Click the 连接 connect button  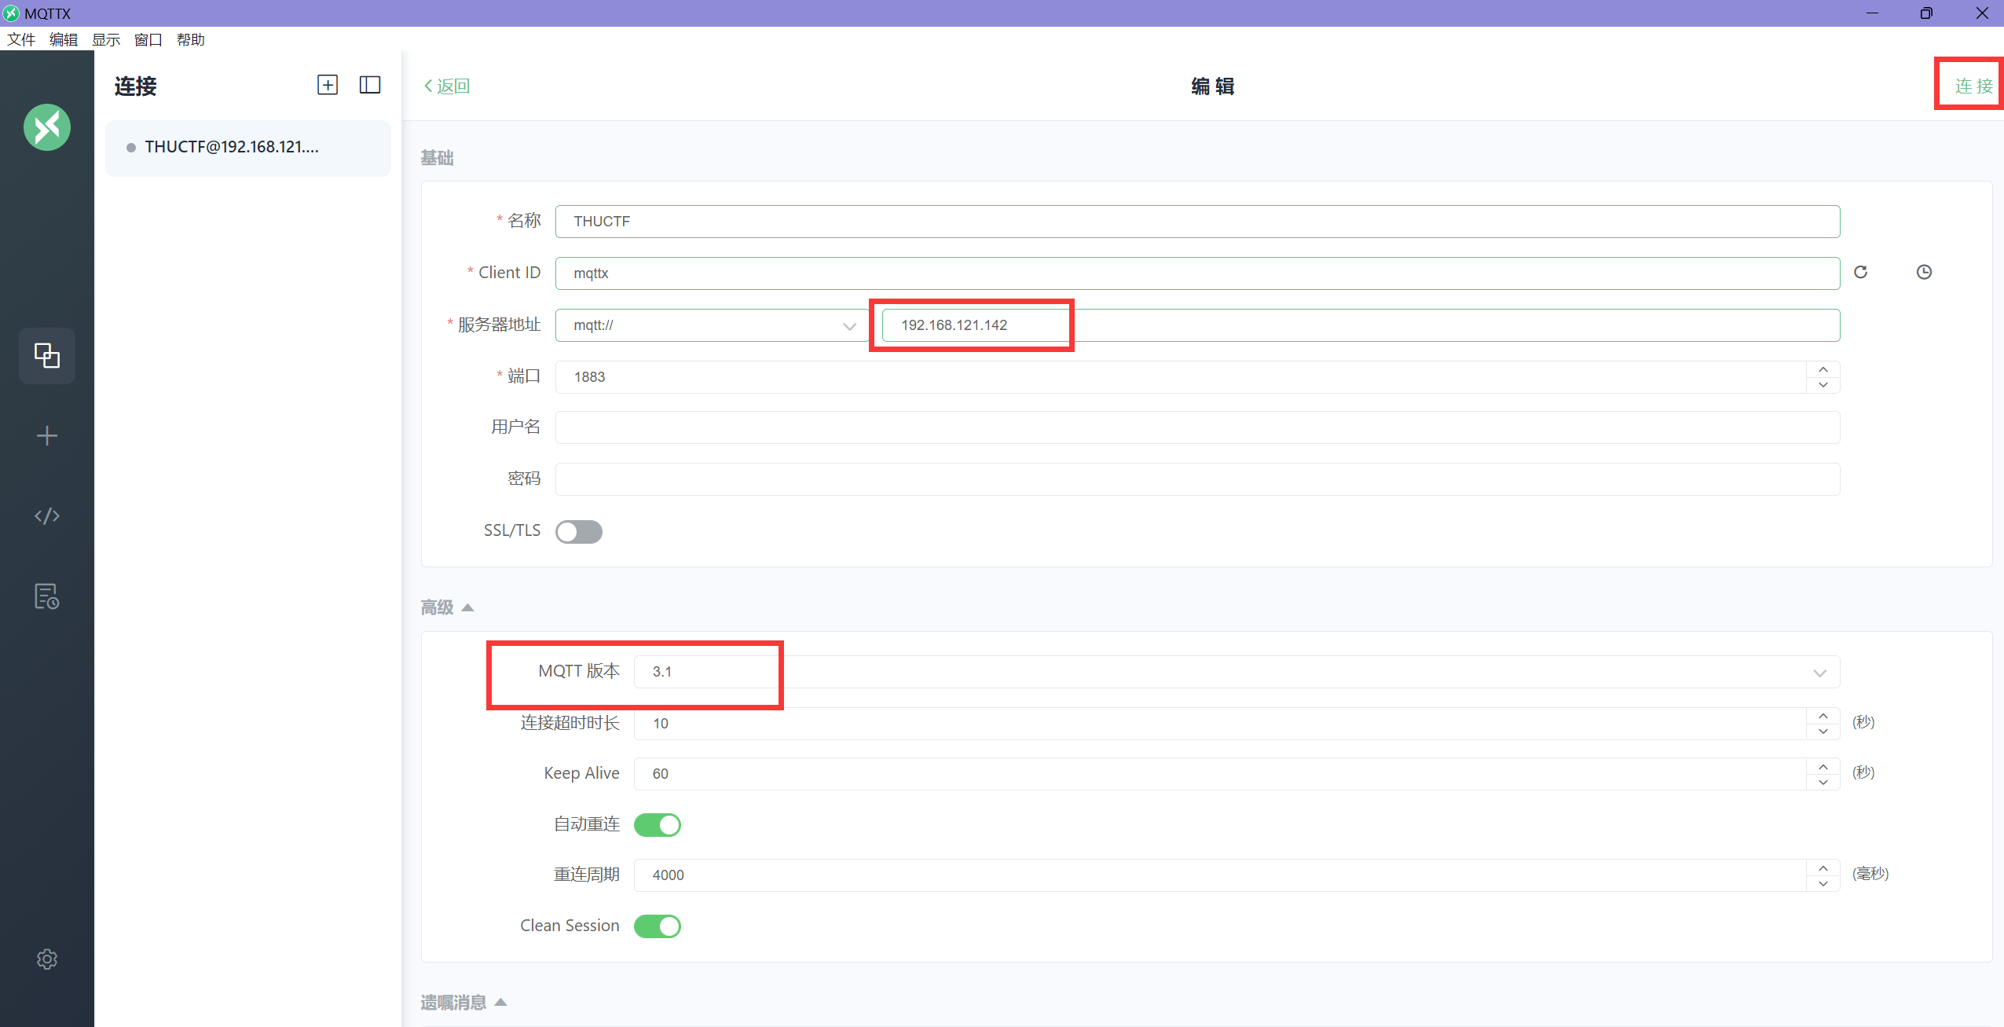[1973, 86]
